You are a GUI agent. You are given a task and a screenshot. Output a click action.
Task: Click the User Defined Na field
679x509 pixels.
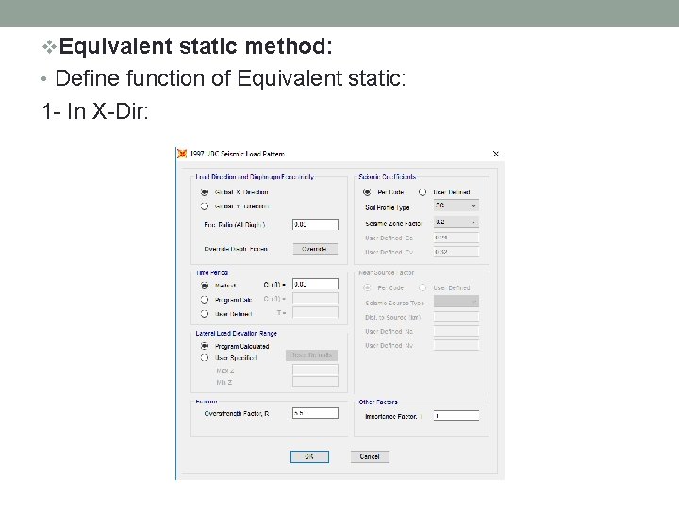point(456,331)
